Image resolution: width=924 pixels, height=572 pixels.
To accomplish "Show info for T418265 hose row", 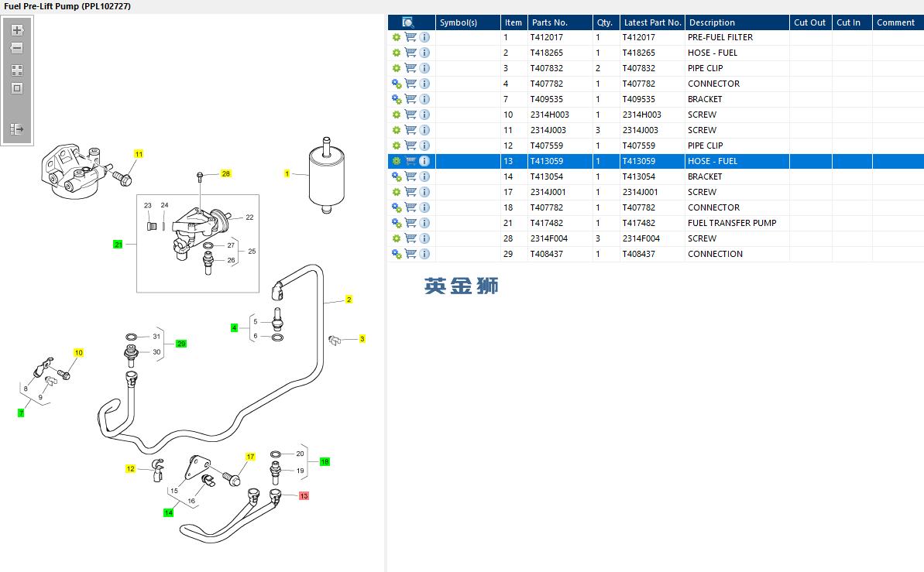I will click(424, 53).
